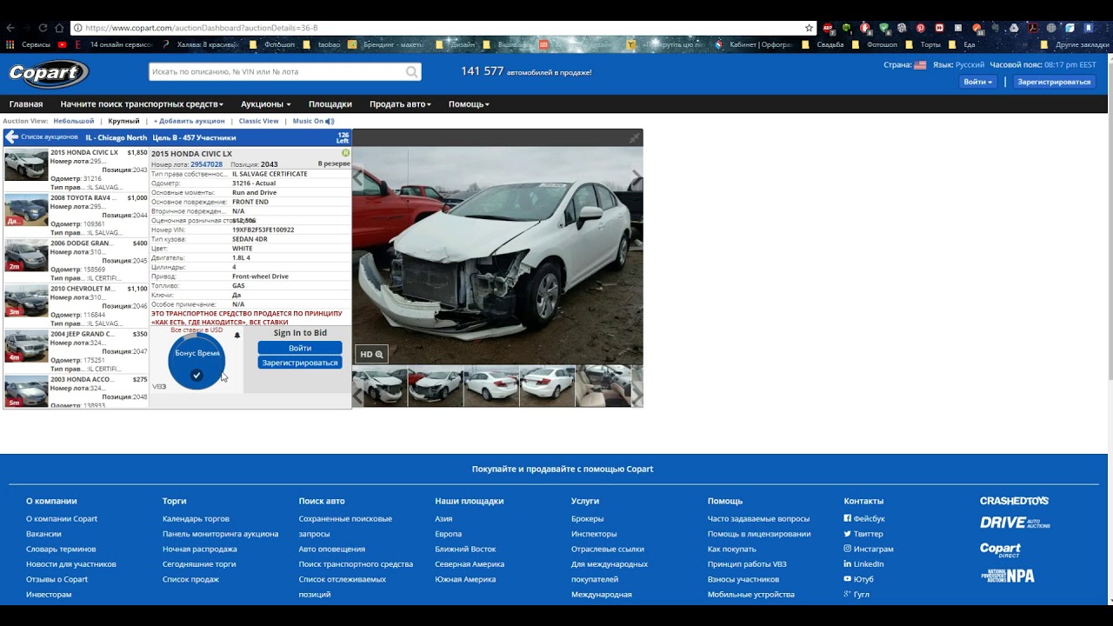This screenshot has height=626, width=1113.
Task: Click the Бонус Время progress circle
Action: coord(197,360)
